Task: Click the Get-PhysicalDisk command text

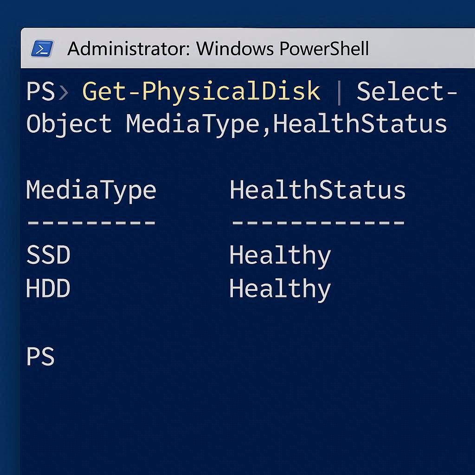Action: tap(201, 91)
